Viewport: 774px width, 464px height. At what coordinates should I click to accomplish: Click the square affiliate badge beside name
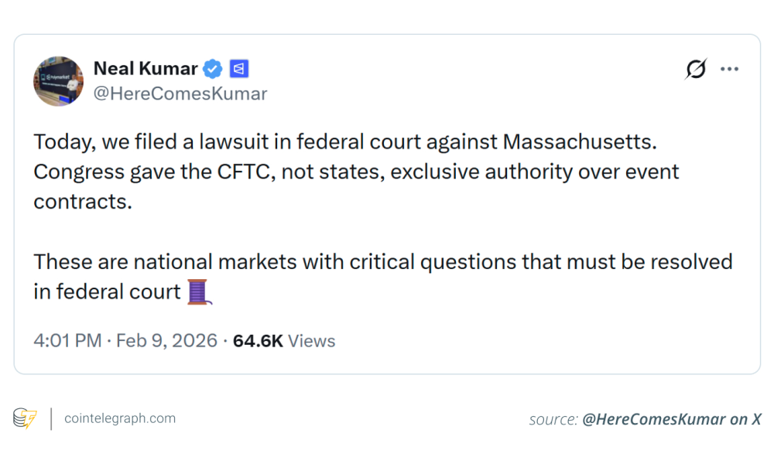238,69
